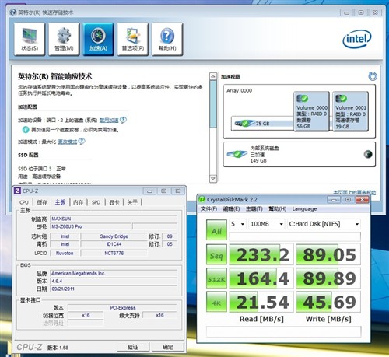Image resolution: width=389 pixels, height=357 pixels.
Task: Select Volume_0001 RAID 0 cache volume
Action: tap(350, 111)
